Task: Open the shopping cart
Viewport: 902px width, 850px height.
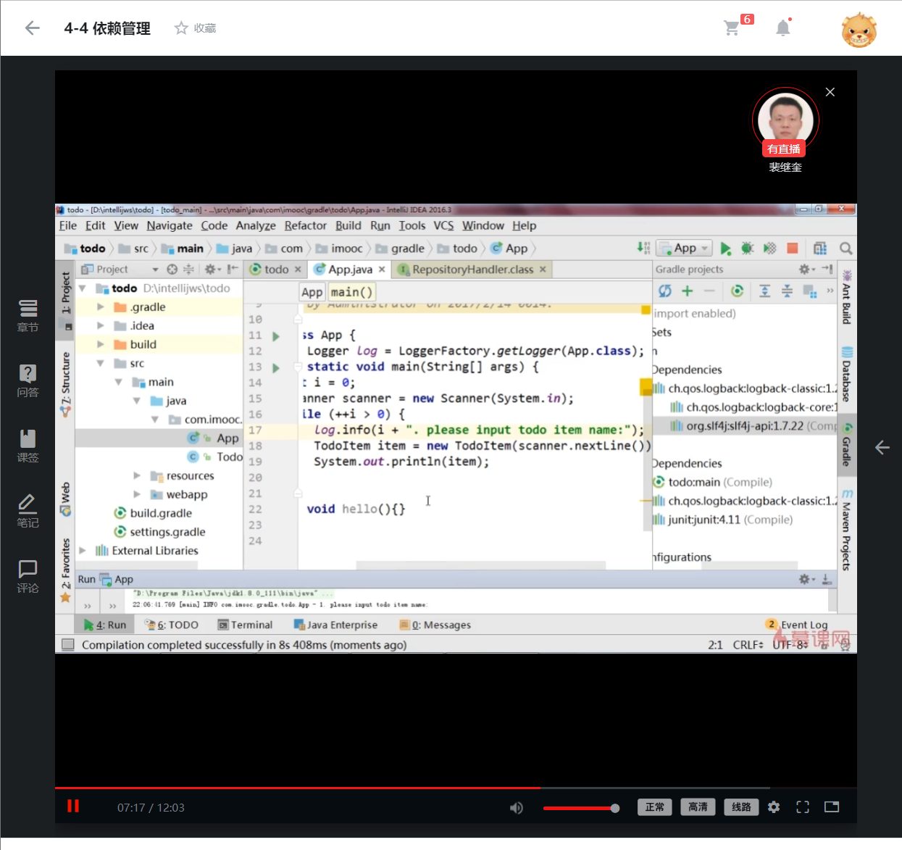Action: tap(732, 28)
